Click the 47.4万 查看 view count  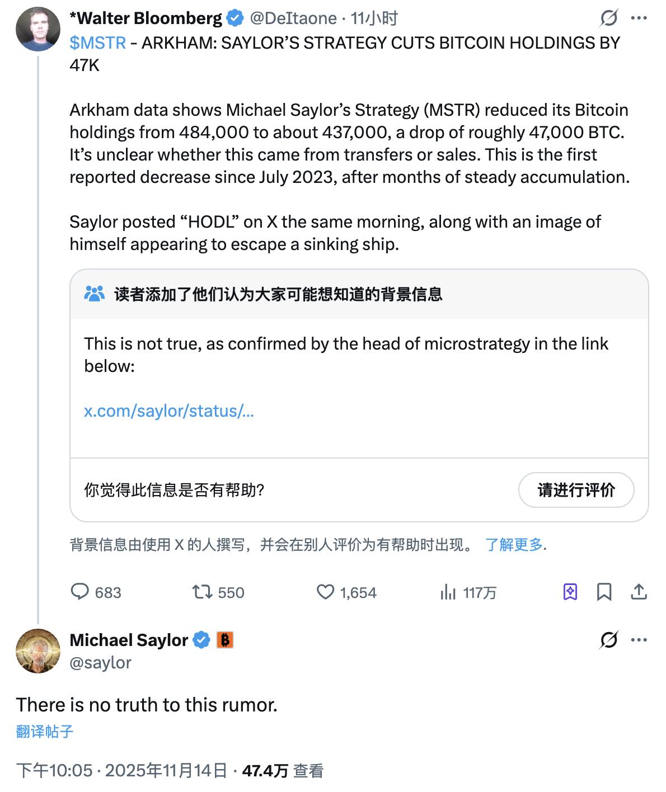pyautogui.click(x=283, y=771)
